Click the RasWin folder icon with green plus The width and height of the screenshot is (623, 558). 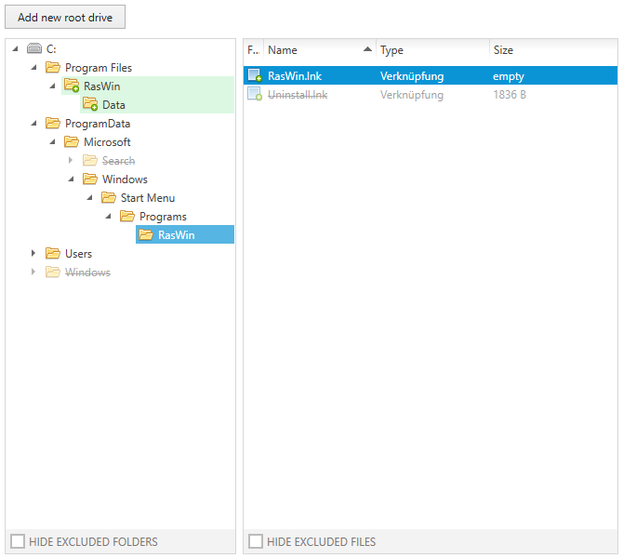(72, 86)
